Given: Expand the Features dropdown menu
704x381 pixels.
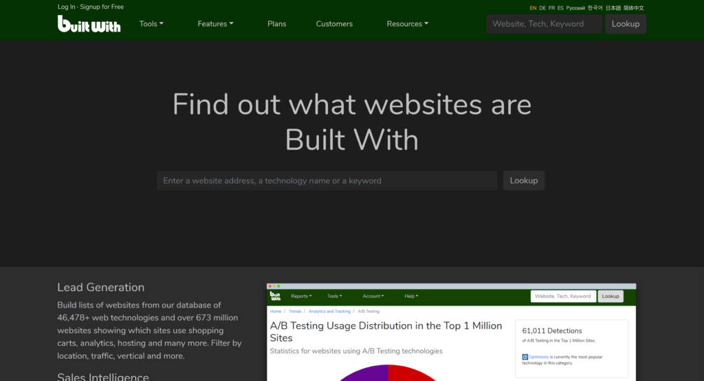Looking at the screenshot, I should [x=215, y=24].
